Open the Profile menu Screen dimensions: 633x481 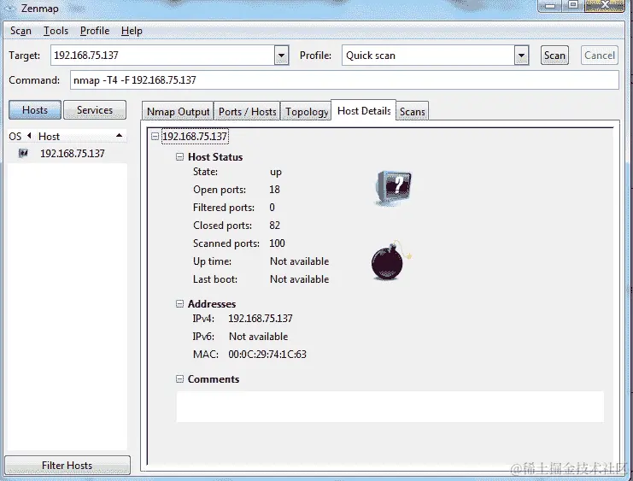click(x=95, y=31)
